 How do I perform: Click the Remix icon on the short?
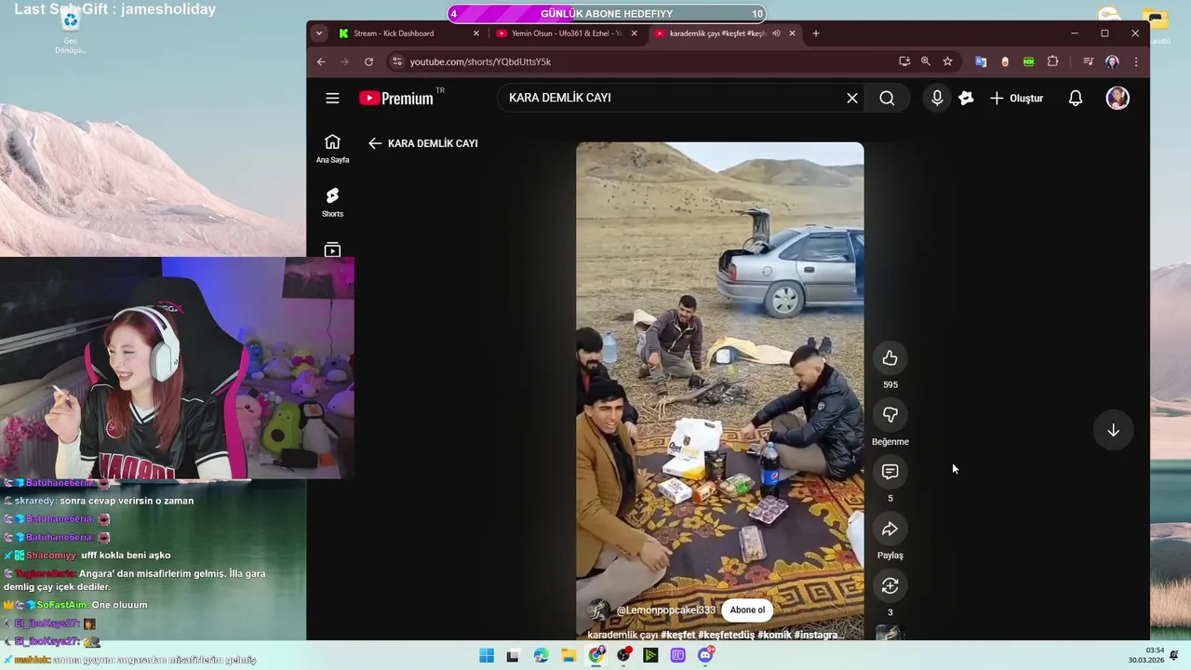[x=890, y=585]
